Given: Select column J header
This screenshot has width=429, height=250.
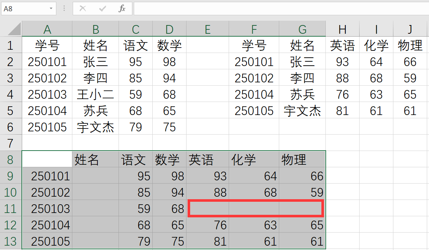Looking at the screenshot, I should pyautogui.click(x=410, y=29).
